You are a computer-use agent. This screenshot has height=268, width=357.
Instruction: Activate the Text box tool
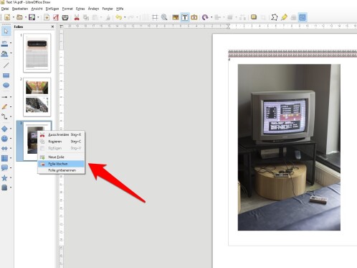185,17
